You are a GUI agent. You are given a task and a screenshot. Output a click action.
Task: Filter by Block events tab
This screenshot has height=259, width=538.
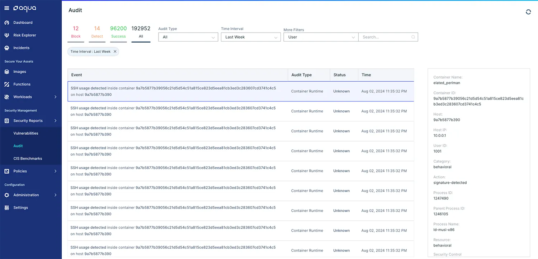click(x=76, y=33)
